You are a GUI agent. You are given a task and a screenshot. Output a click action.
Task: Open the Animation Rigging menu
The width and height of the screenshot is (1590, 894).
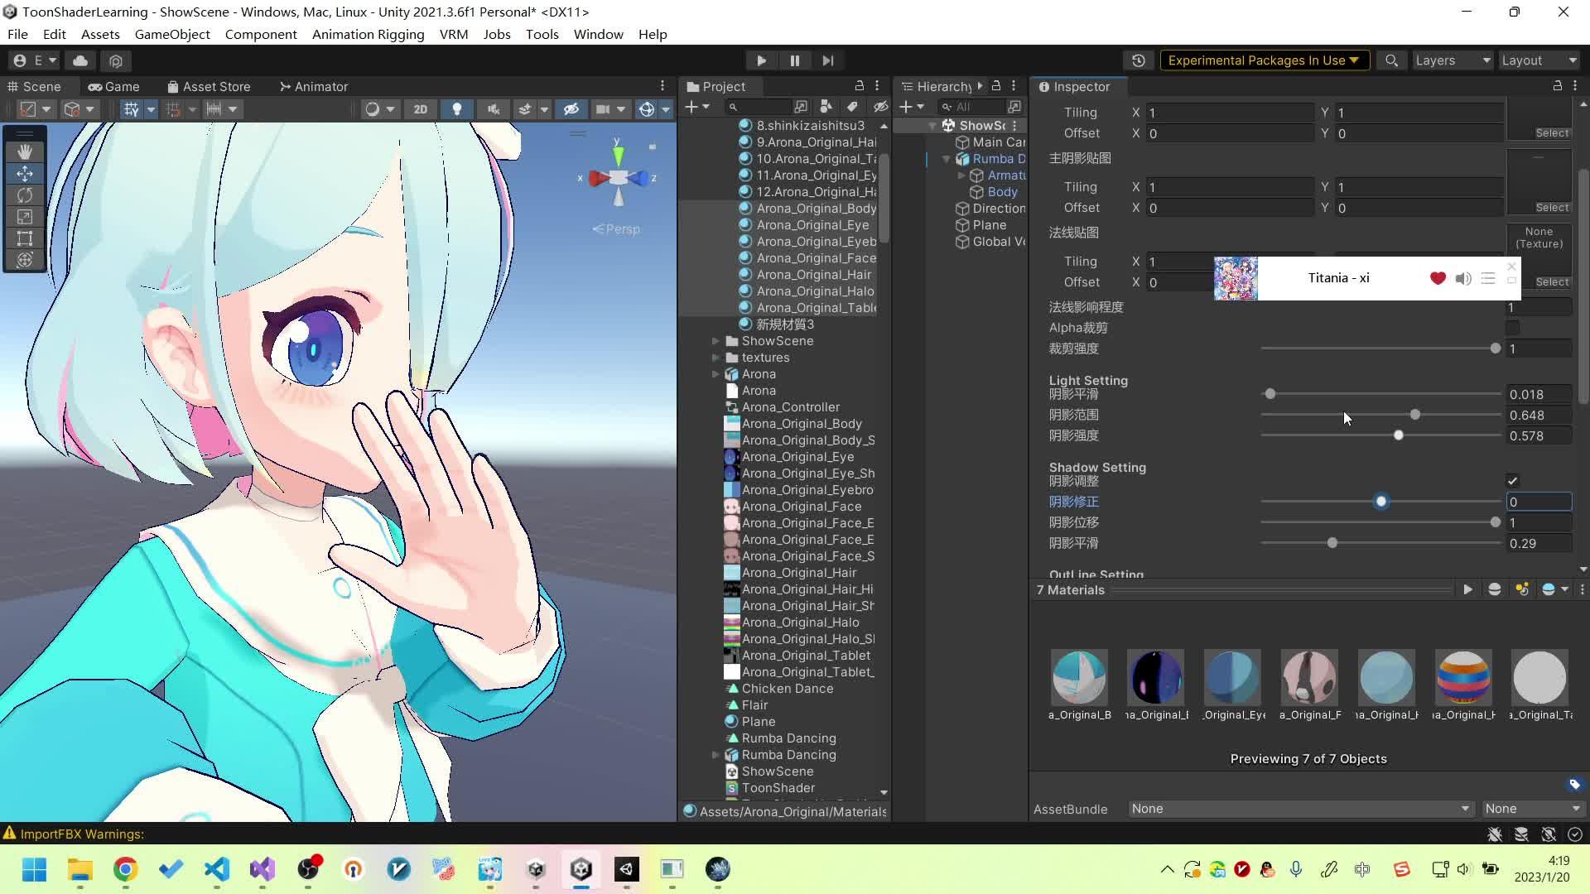(x=368, y=34)
